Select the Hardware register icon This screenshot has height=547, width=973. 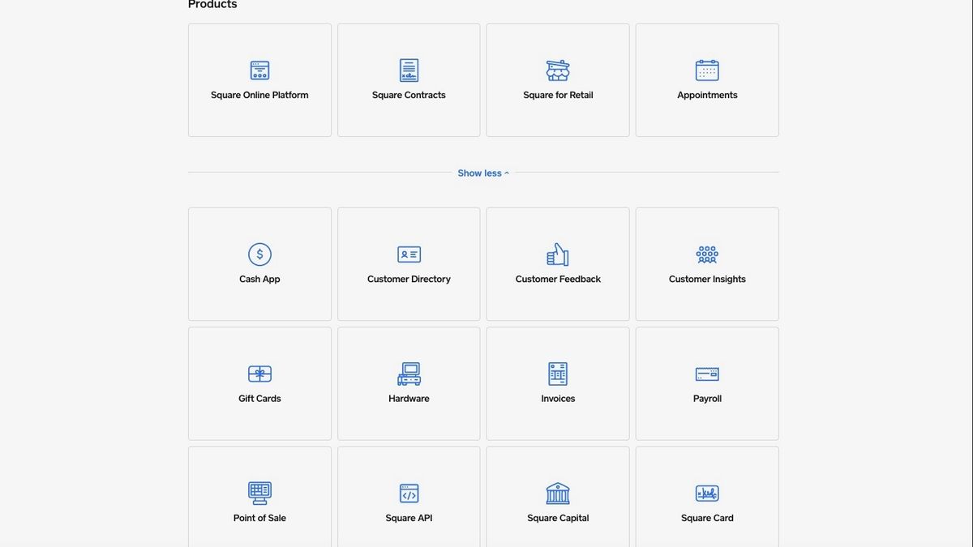[x=409, y=374]
